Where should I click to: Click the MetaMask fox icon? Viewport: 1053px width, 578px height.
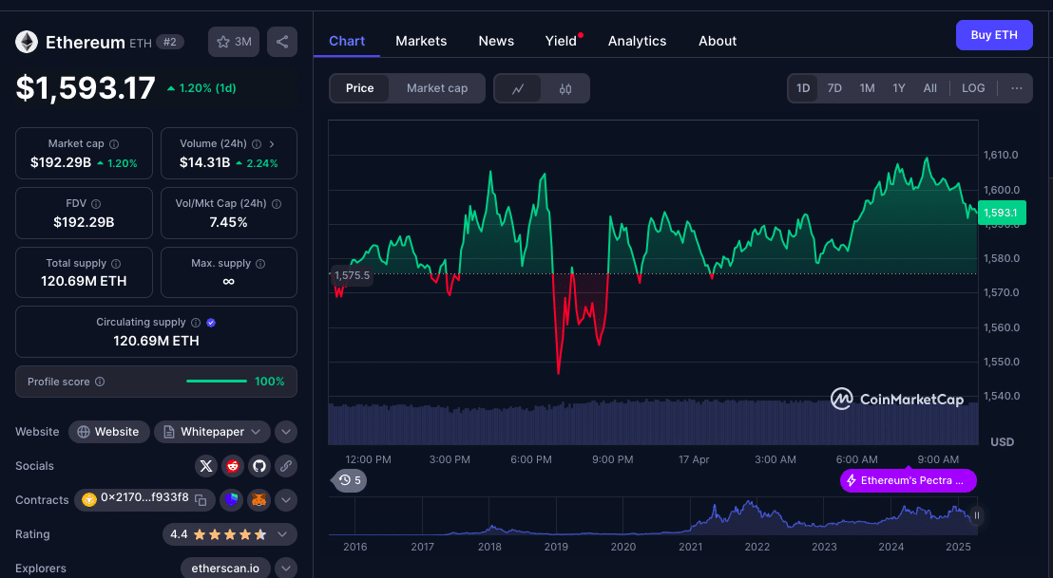coord(259,499)
